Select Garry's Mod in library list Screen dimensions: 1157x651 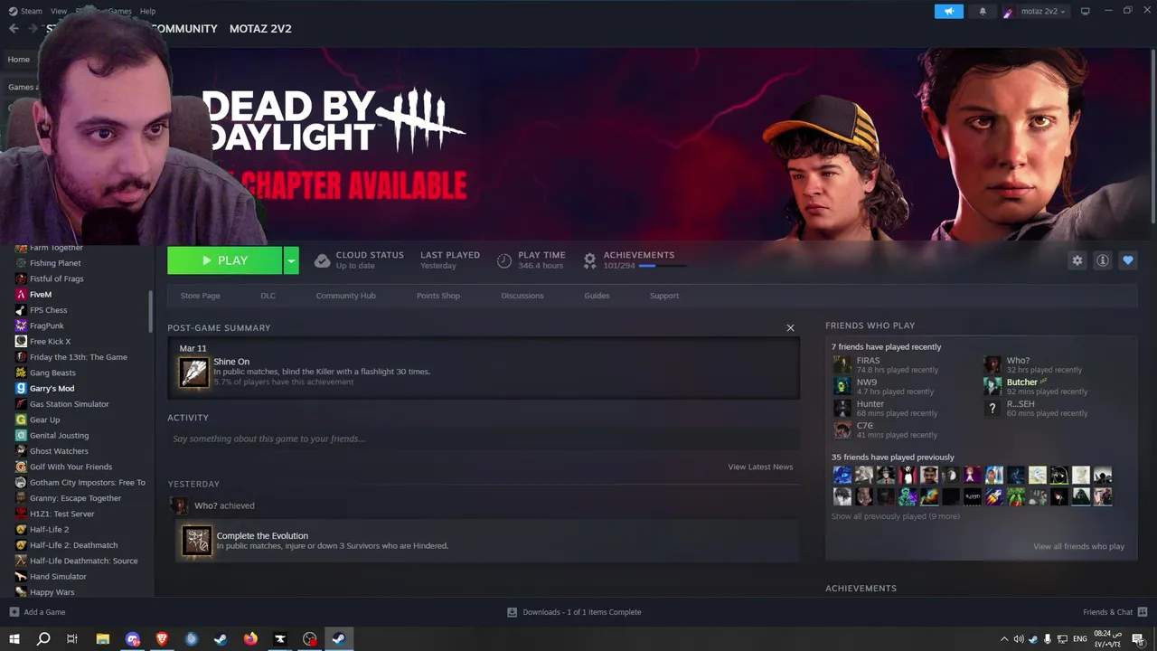52,389
